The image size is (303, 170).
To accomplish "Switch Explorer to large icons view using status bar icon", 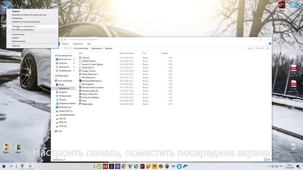I will click(x=269, y=160).
